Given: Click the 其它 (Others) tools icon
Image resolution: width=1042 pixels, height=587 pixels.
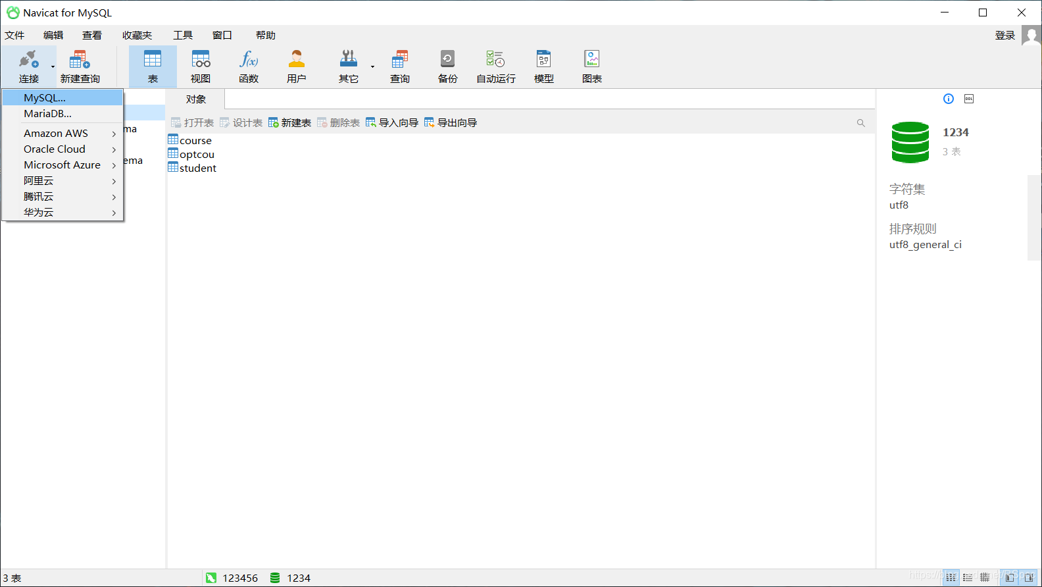Looking at the screenshot, I should click(348, 59).
